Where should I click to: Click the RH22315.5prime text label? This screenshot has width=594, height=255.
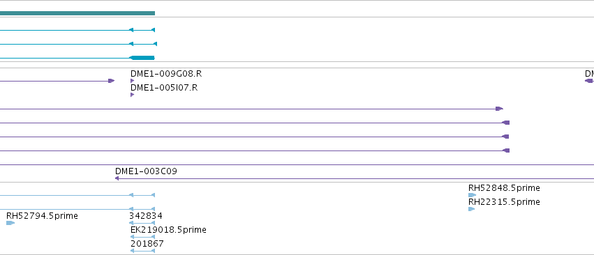coord(504,202)
